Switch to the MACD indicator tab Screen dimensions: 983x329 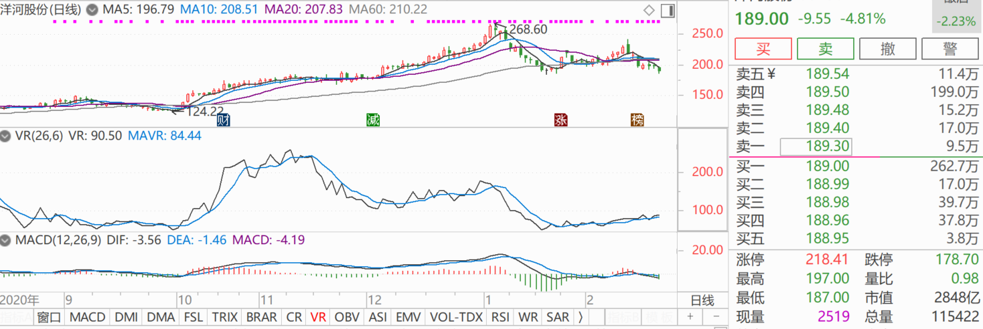pos(87,317)
